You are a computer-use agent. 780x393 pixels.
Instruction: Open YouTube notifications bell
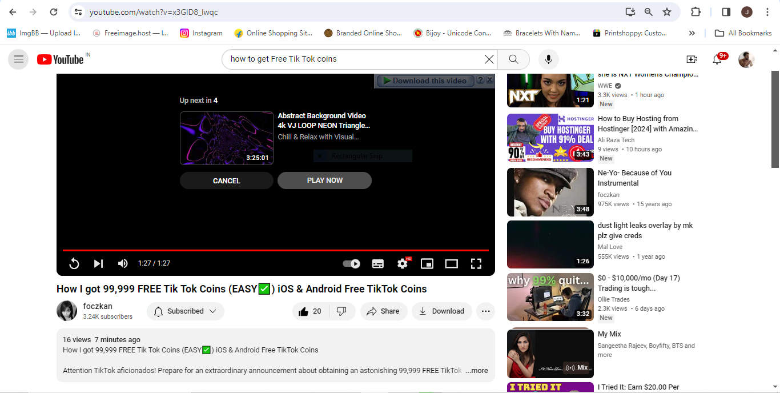tap(718, 59)
